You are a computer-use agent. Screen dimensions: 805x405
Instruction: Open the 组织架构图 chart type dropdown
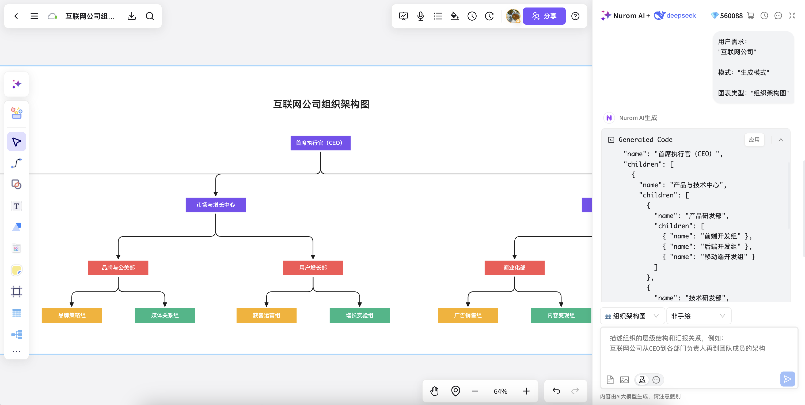[x=632, y=316]
